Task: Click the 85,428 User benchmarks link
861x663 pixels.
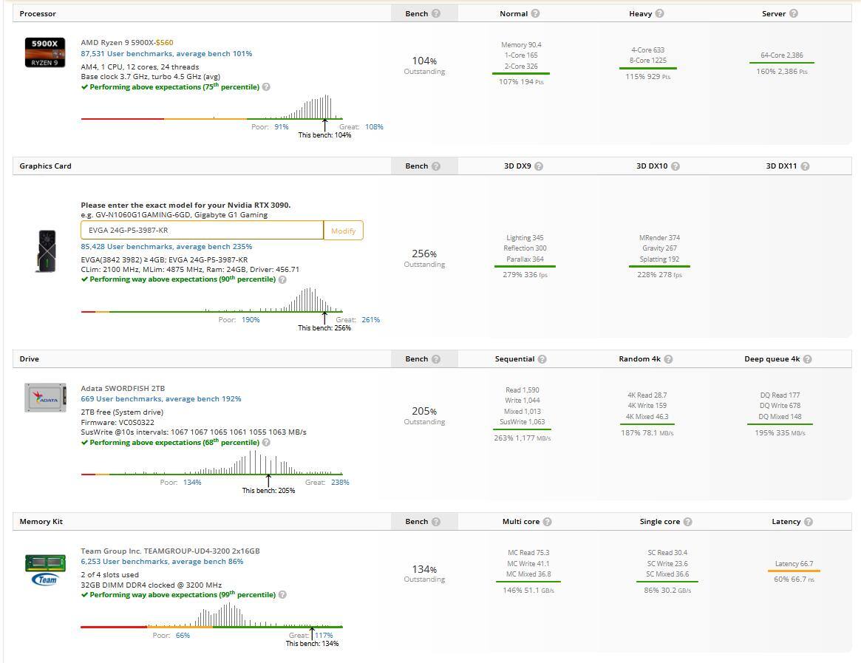Action: 166,247
